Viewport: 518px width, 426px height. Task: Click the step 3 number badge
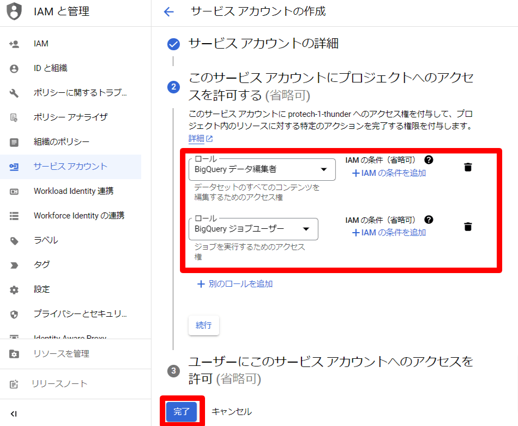click(x=173, y=371)
